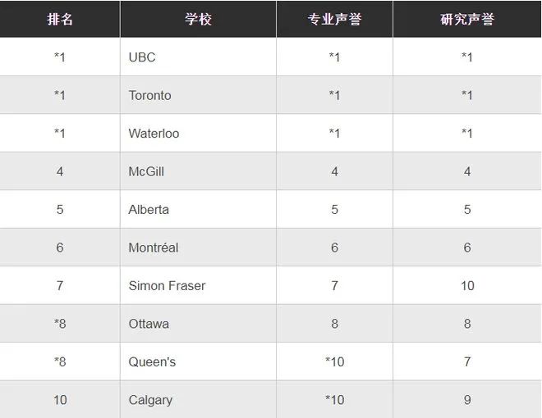This screenshot has height=418, width=542.
Task: Select the Queen's school name
Action: 152,362
